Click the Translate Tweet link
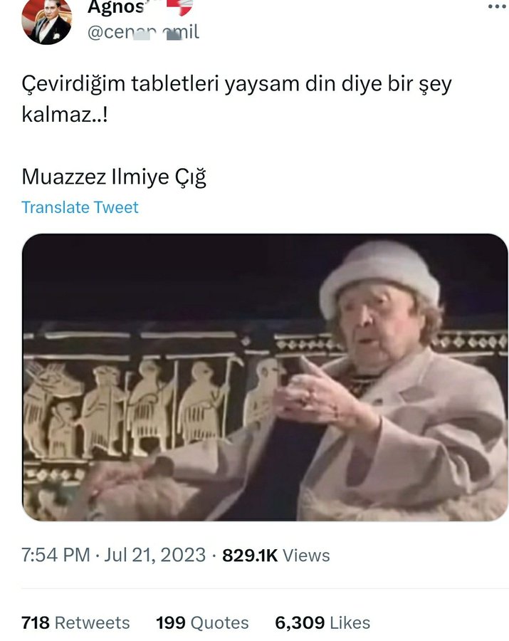509x641 pixels. [x=80, y=207]
